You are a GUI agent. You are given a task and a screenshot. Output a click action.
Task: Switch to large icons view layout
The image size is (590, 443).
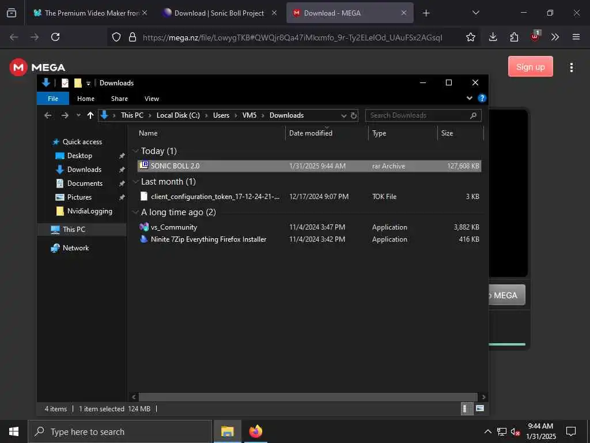(x=480, y=409)
